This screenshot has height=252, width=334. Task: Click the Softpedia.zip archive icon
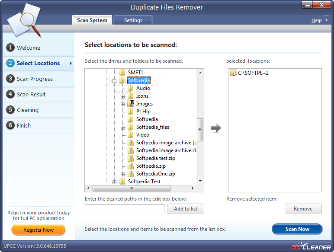point(131,166)
